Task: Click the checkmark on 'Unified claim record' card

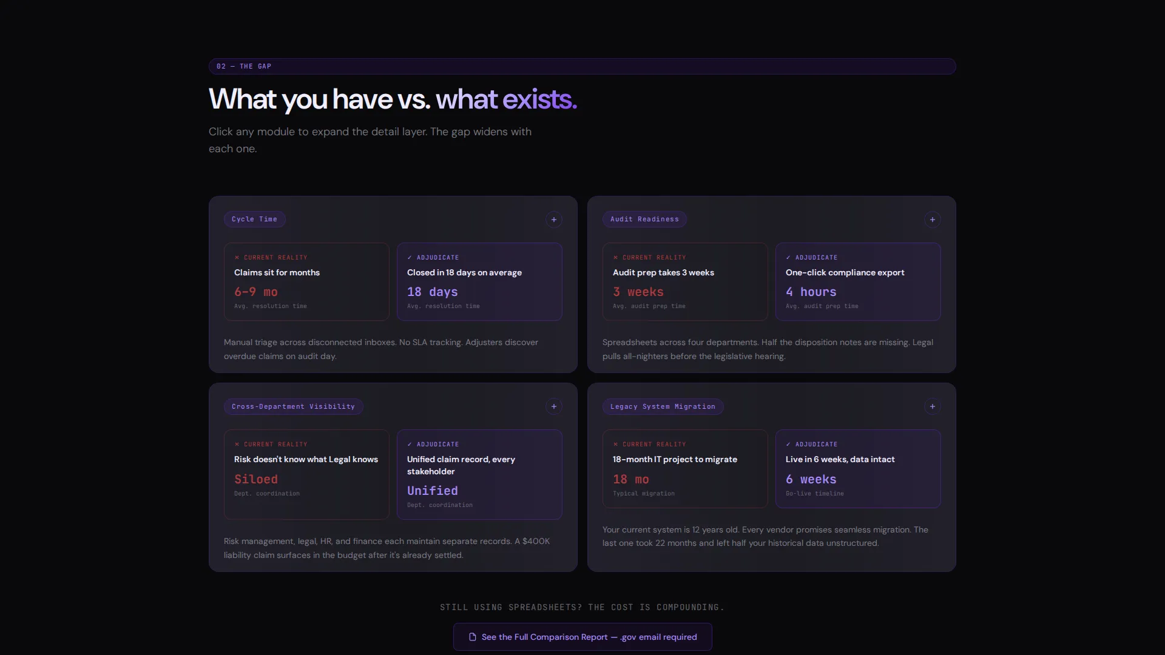Action: (410, 445)
